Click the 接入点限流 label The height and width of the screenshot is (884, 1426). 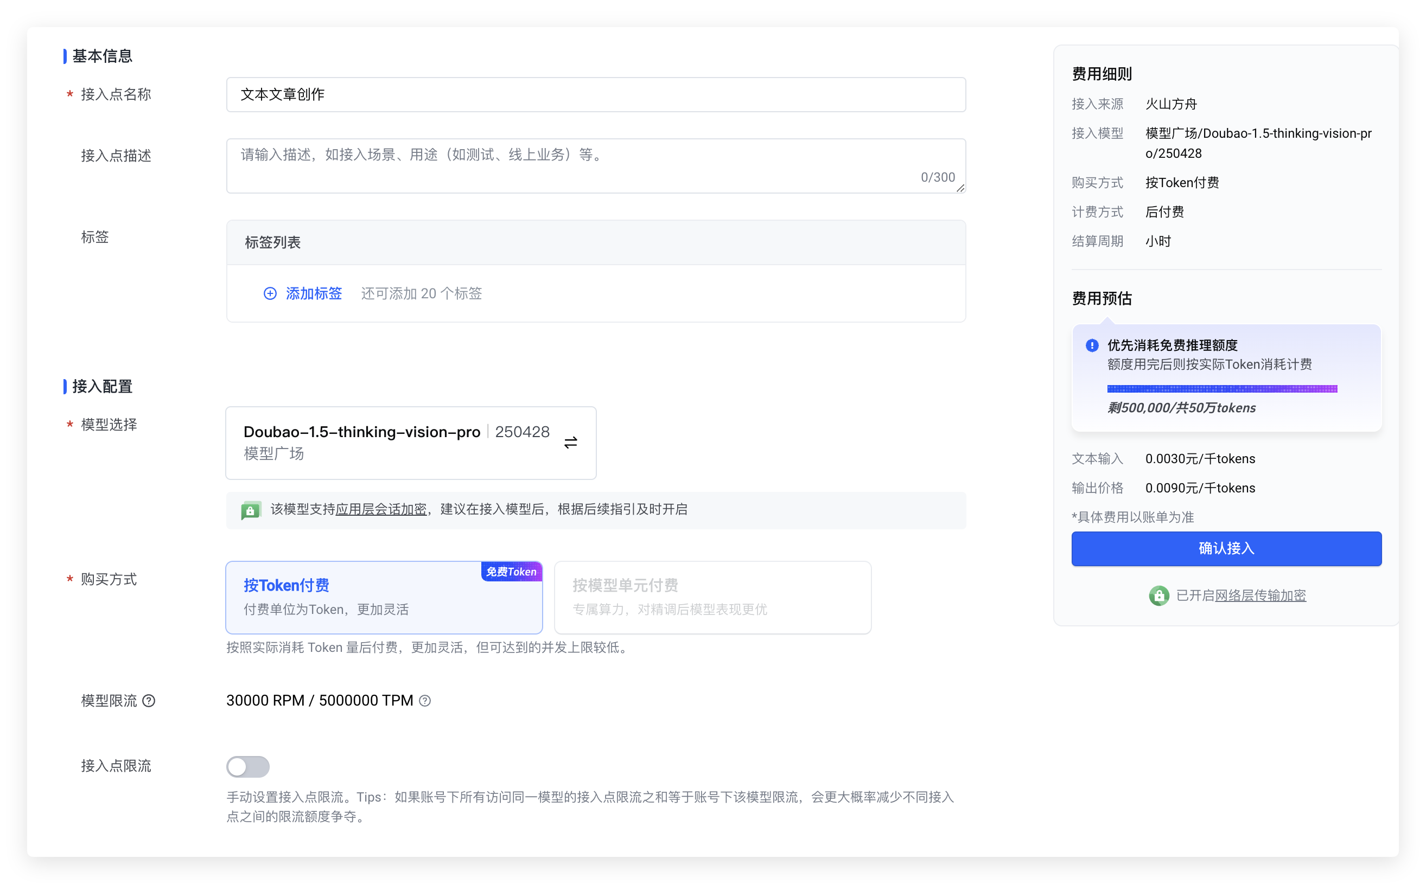[116, 766]
